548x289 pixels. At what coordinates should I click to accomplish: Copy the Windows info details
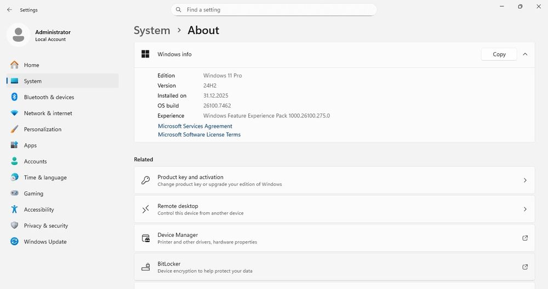coord(499,54)
